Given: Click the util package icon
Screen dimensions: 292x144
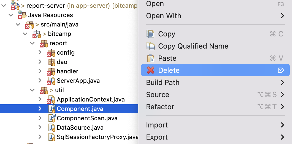Looking at the screenshot, I should tap(44, 90).
